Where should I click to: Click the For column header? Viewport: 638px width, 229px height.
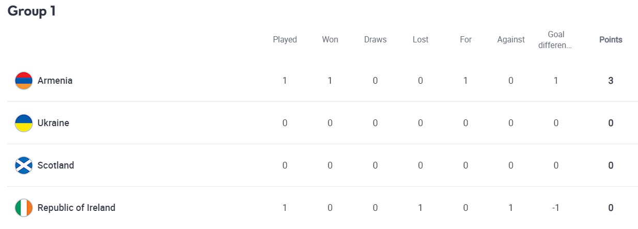pyautogui.click(x=465, y=40)
